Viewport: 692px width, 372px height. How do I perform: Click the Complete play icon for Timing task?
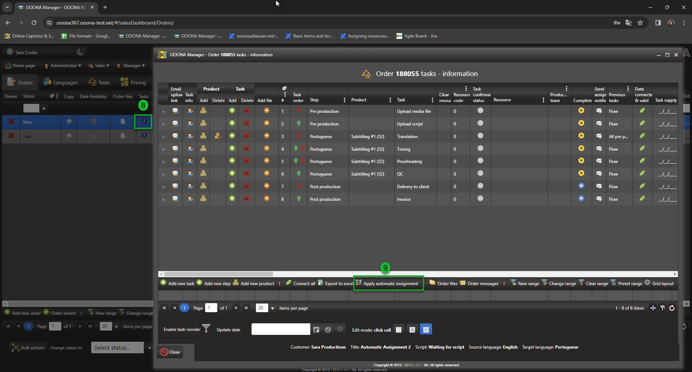(x=581, y=149)
